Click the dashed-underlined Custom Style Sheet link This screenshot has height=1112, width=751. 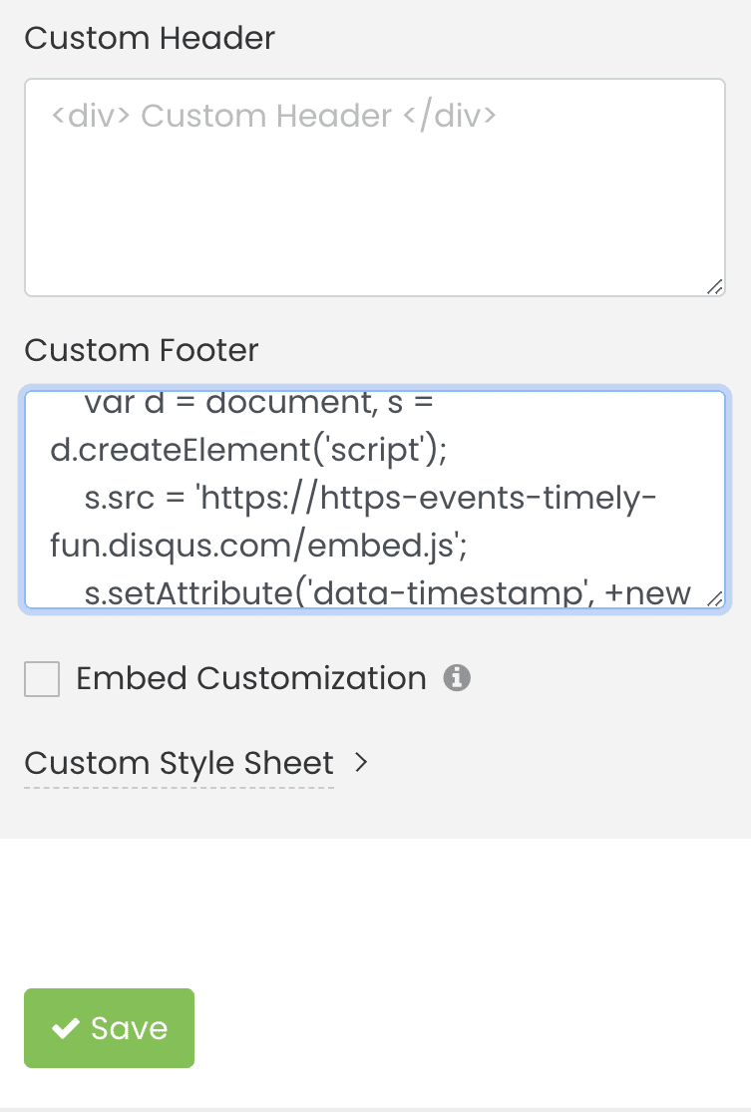tap(180, 763)
